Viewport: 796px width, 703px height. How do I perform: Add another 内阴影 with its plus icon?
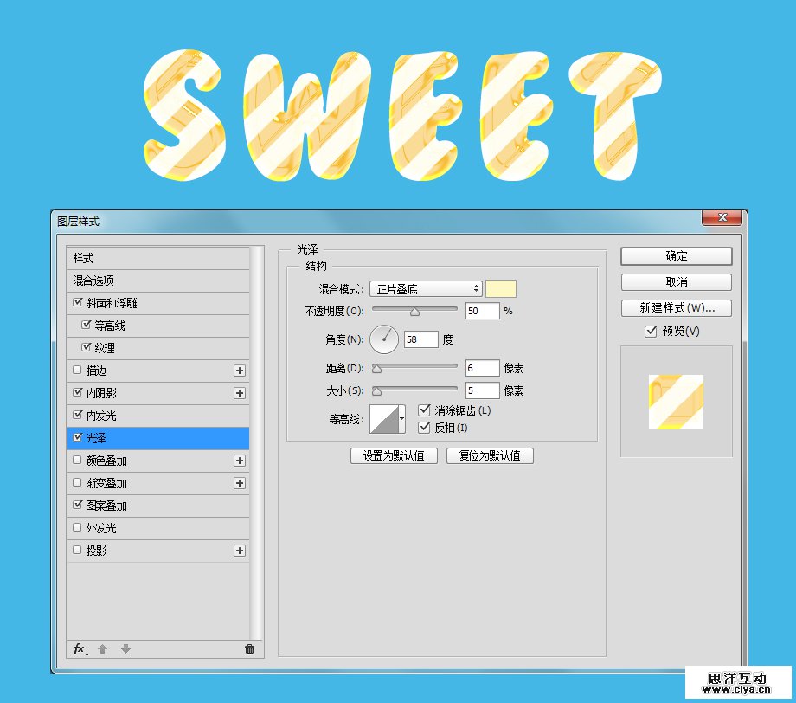[x=240, y=393]
